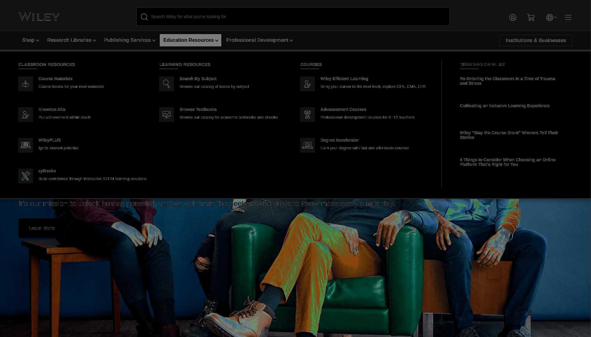Click the Classroom Resources heading
591x337 pixels.
click(x=46, y=65)
